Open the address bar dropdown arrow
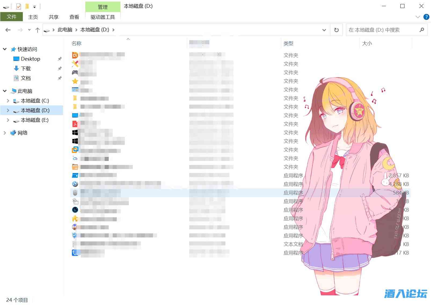The width and height of the screenshot is (431, 305). point(324,30)
